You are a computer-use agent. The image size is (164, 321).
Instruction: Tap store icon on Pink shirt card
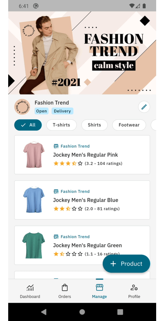[56, 146]
